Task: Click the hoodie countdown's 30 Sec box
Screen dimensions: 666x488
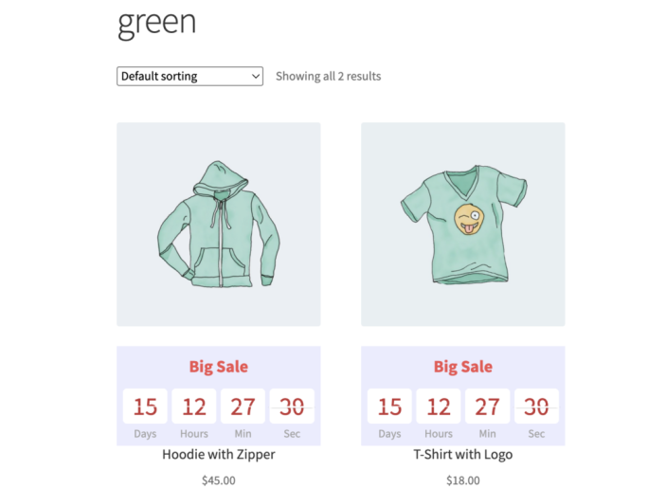Action: click(292, 406)
